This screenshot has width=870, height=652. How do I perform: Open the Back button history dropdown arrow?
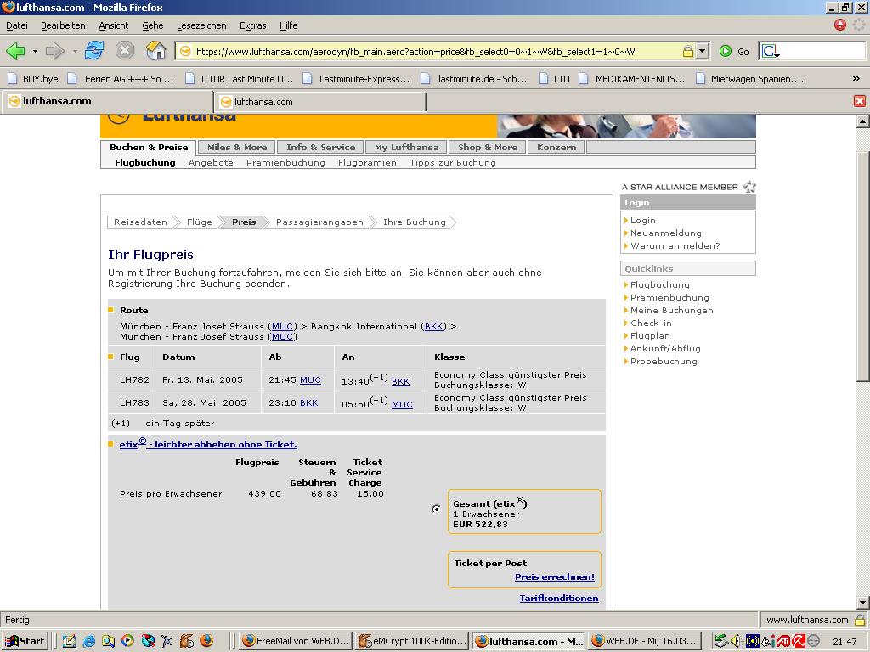[35, 52]
